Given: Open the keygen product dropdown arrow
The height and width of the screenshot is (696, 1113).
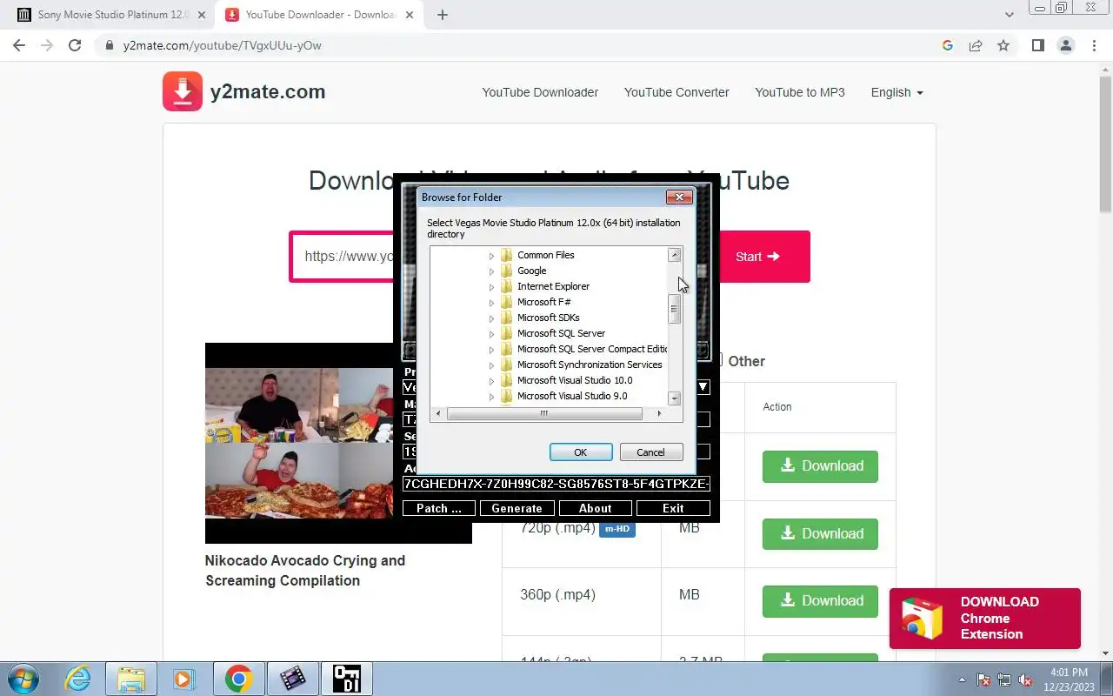Looking at the screenshot, I should click(x=703, y=387).
